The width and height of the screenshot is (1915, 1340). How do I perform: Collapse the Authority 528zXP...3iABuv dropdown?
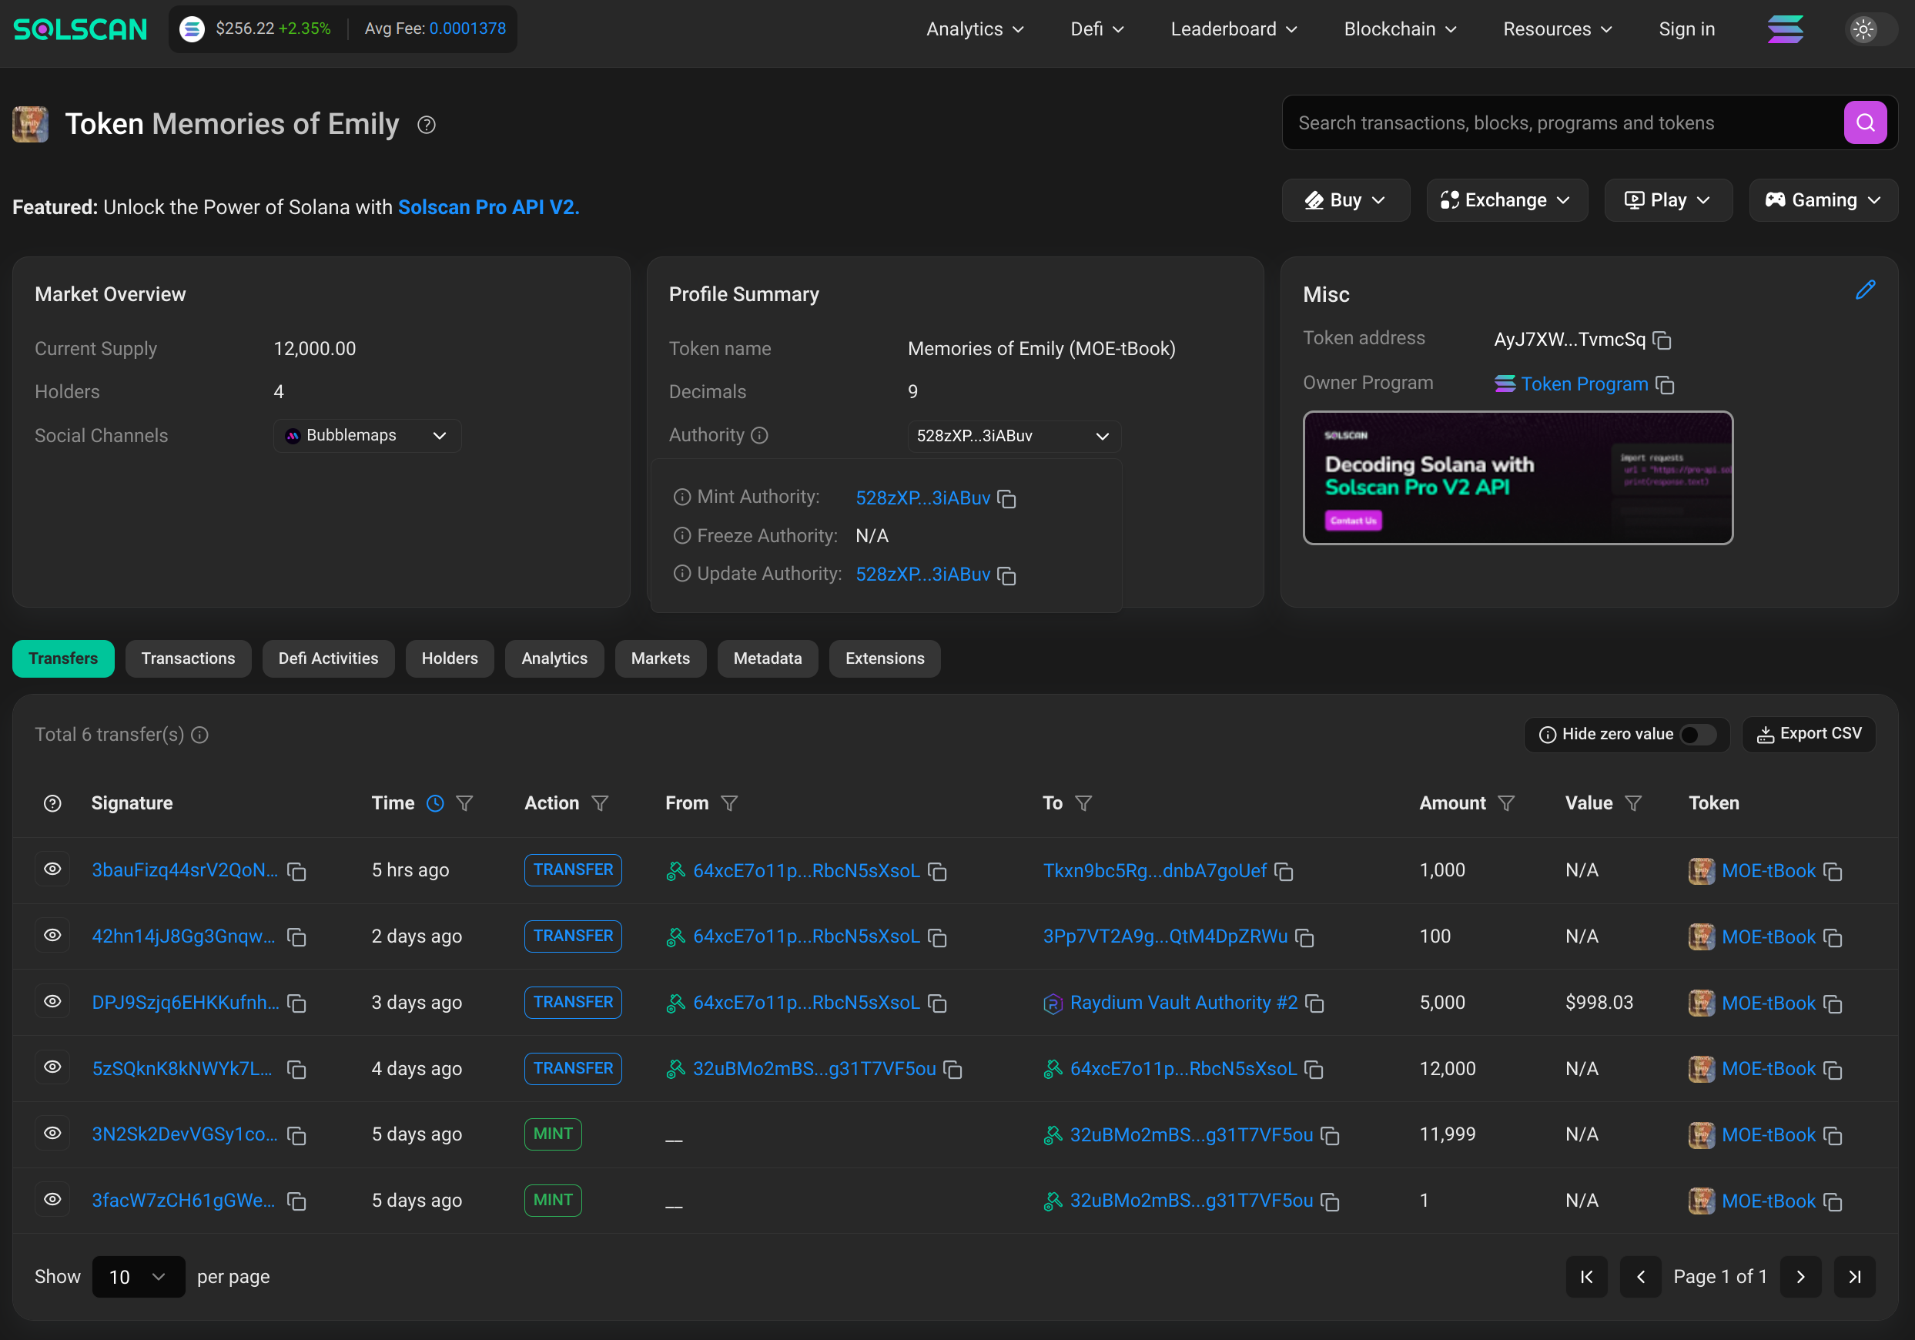coord(1014,436)
